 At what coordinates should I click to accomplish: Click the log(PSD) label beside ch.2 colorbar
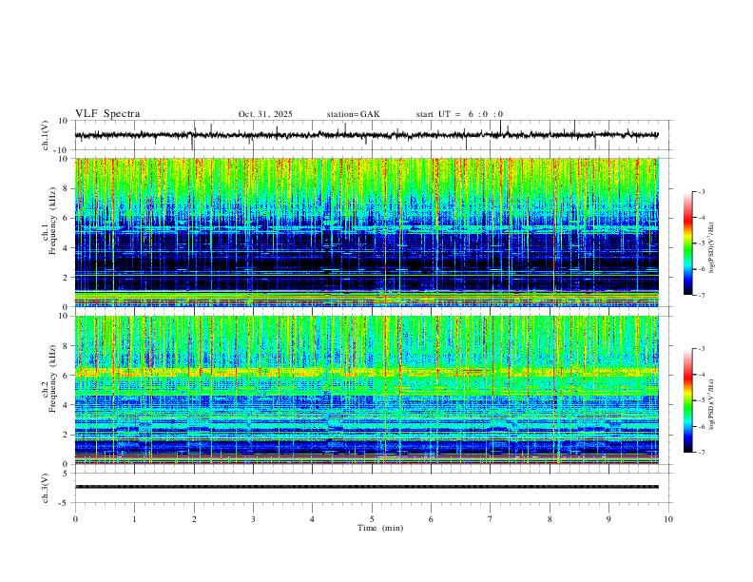coord(712,404)
